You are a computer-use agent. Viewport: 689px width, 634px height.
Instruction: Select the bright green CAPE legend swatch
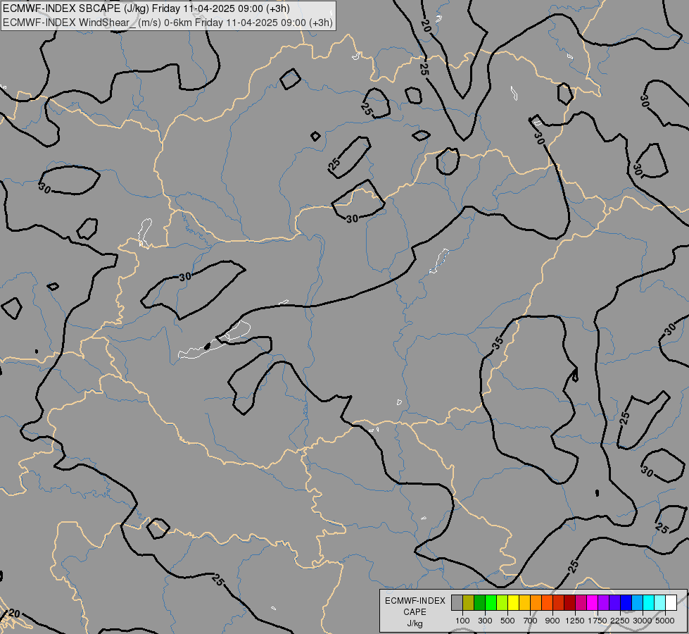click(491, 603)
